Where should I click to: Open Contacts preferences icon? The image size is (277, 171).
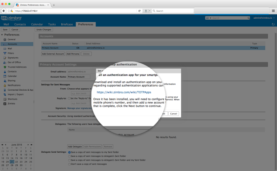point(5,72)
